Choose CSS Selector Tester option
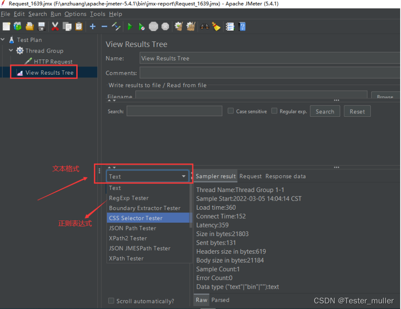 click(148, 218)
